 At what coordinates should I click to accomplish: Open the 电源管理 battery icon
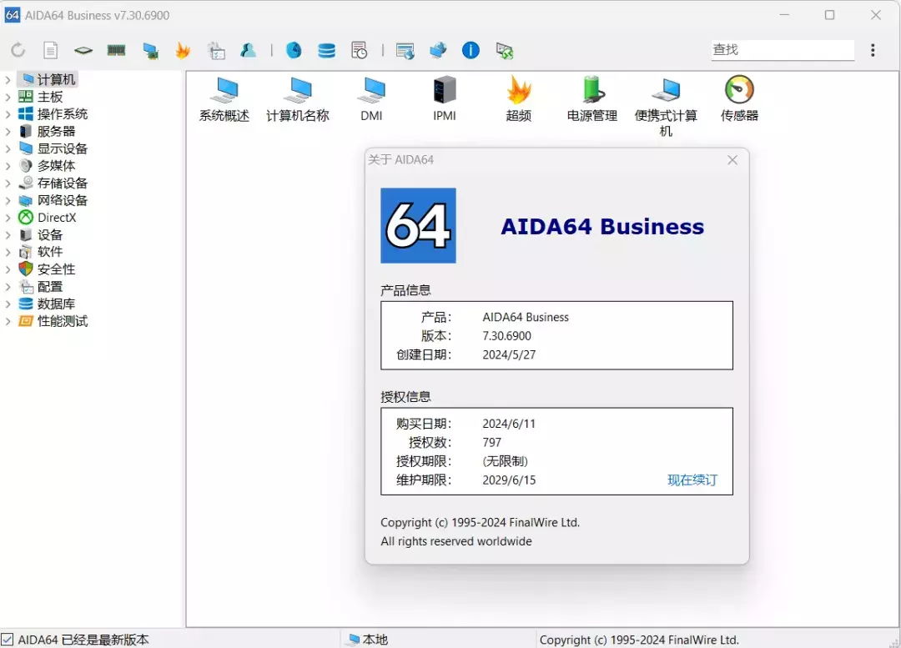[x=591, y=98]
